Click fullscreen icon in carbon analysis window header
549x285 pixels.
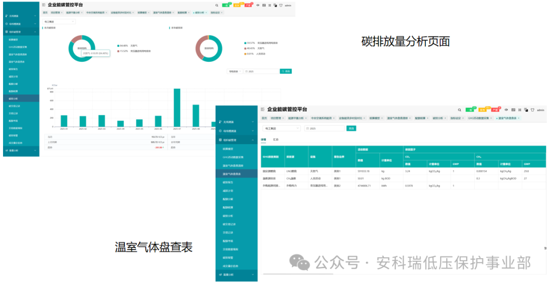tap(269, 5)
